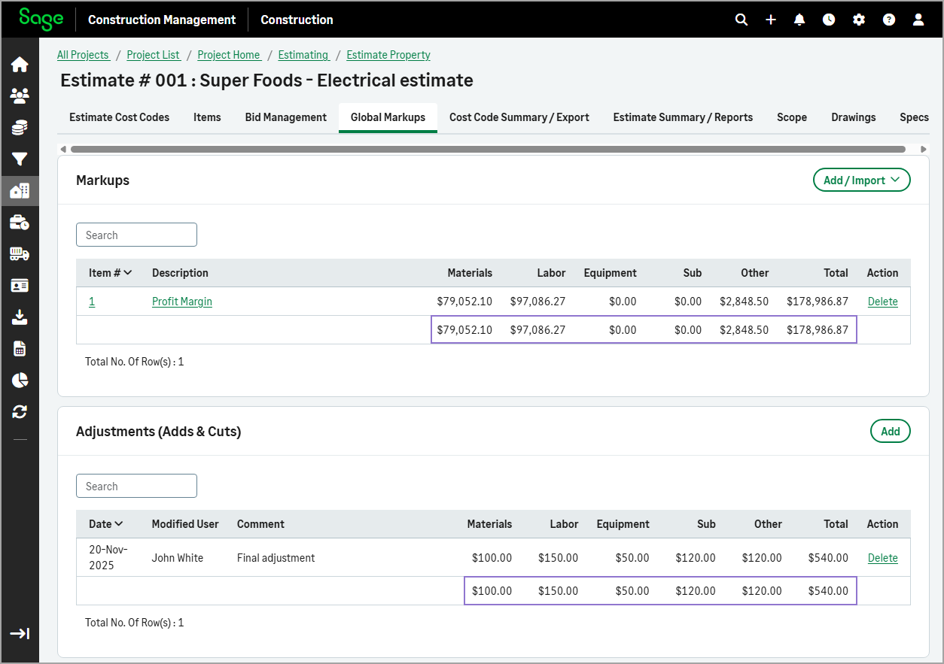Open the Add / Import dropdown

[x=861, y=180]
